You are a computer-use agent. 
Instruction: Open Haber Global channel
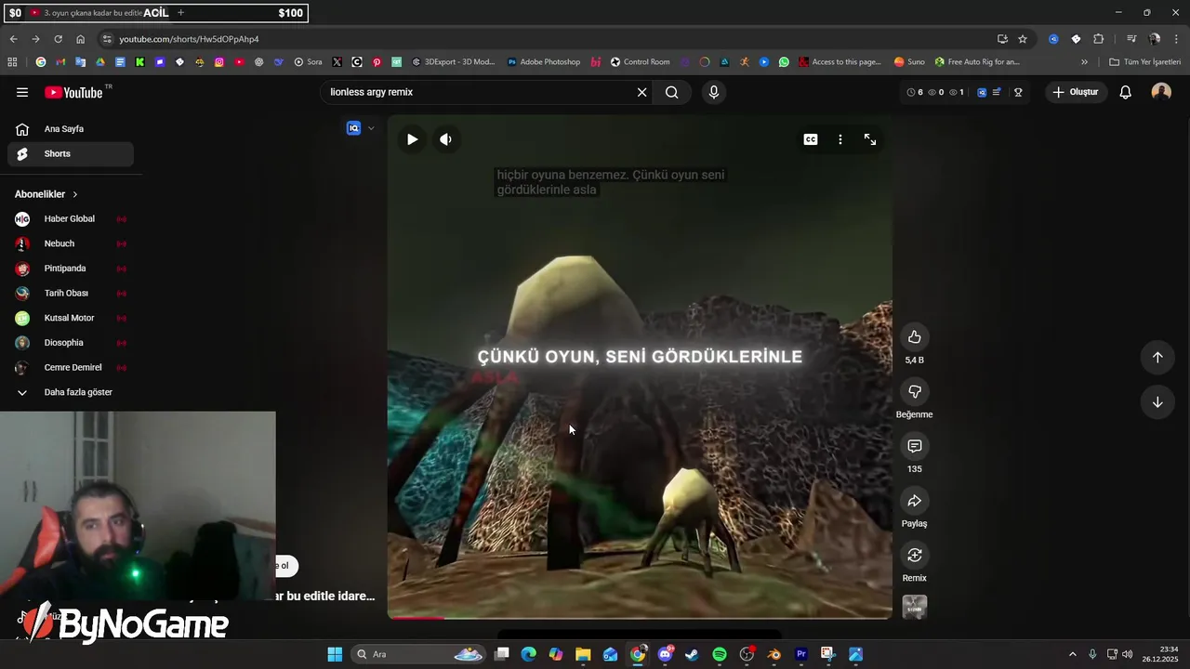pos(71,219)
